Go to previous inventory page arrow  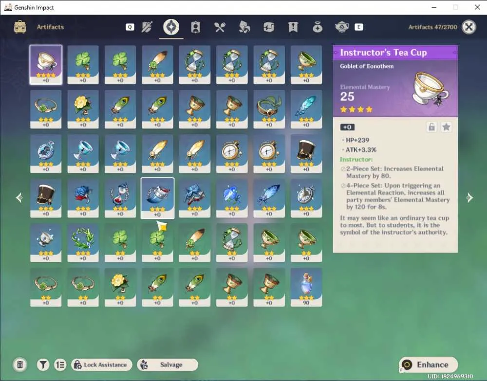click(x=19, y=198)
